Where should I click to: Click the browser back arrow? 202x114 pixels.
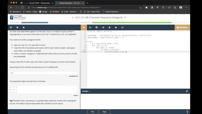(x=11, y=8)
